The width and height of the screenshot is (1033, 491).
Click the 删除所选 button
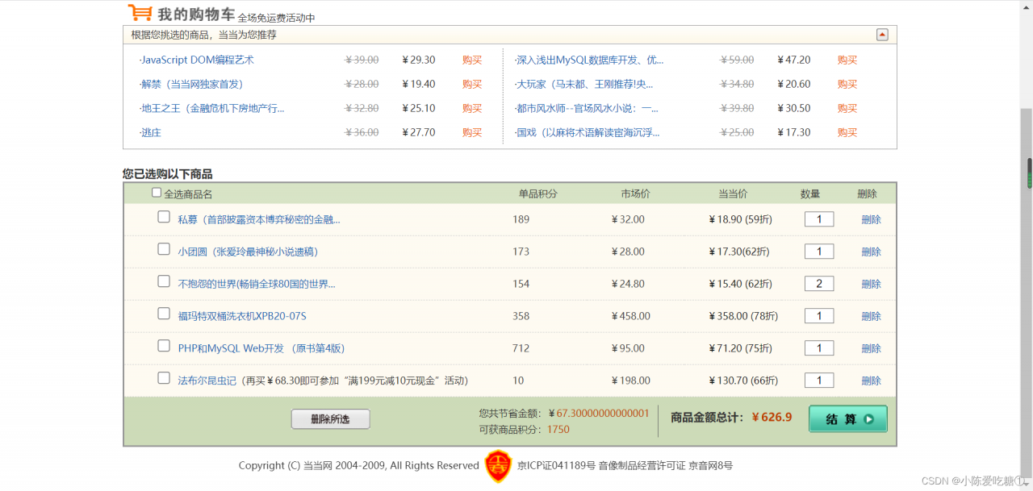(331, 419)
